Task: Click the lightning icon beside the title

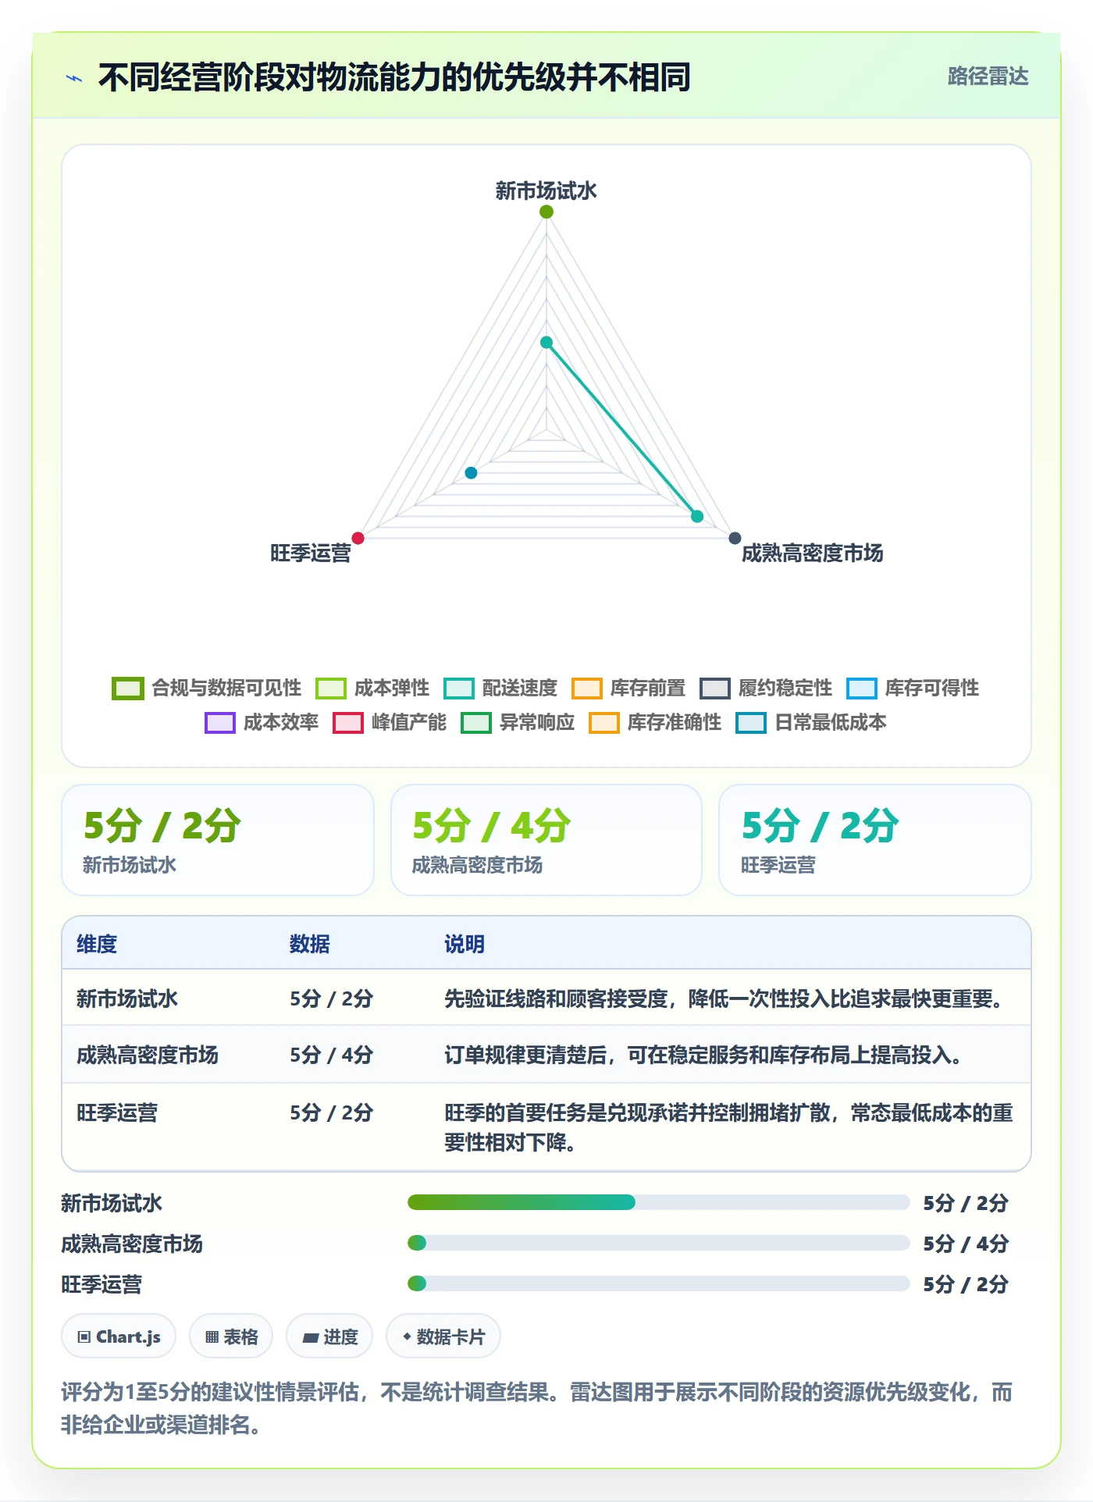Action: (x=74, y=78)
